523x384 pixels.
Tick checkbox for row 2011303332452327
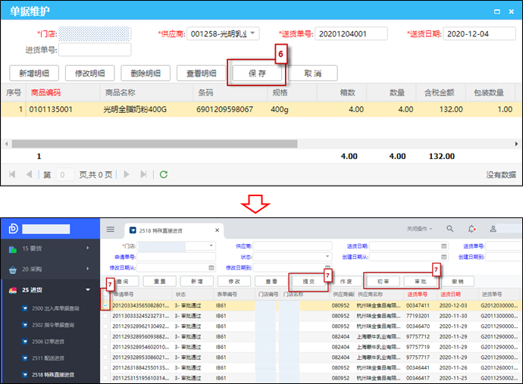click(106, 315)
